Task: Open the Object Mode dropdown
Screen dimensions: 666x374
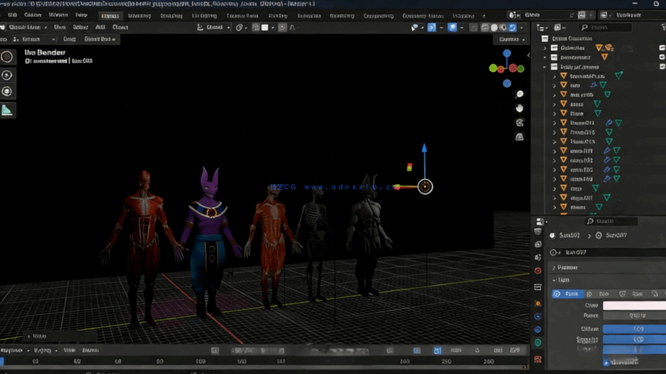Action: pos(25,27)
